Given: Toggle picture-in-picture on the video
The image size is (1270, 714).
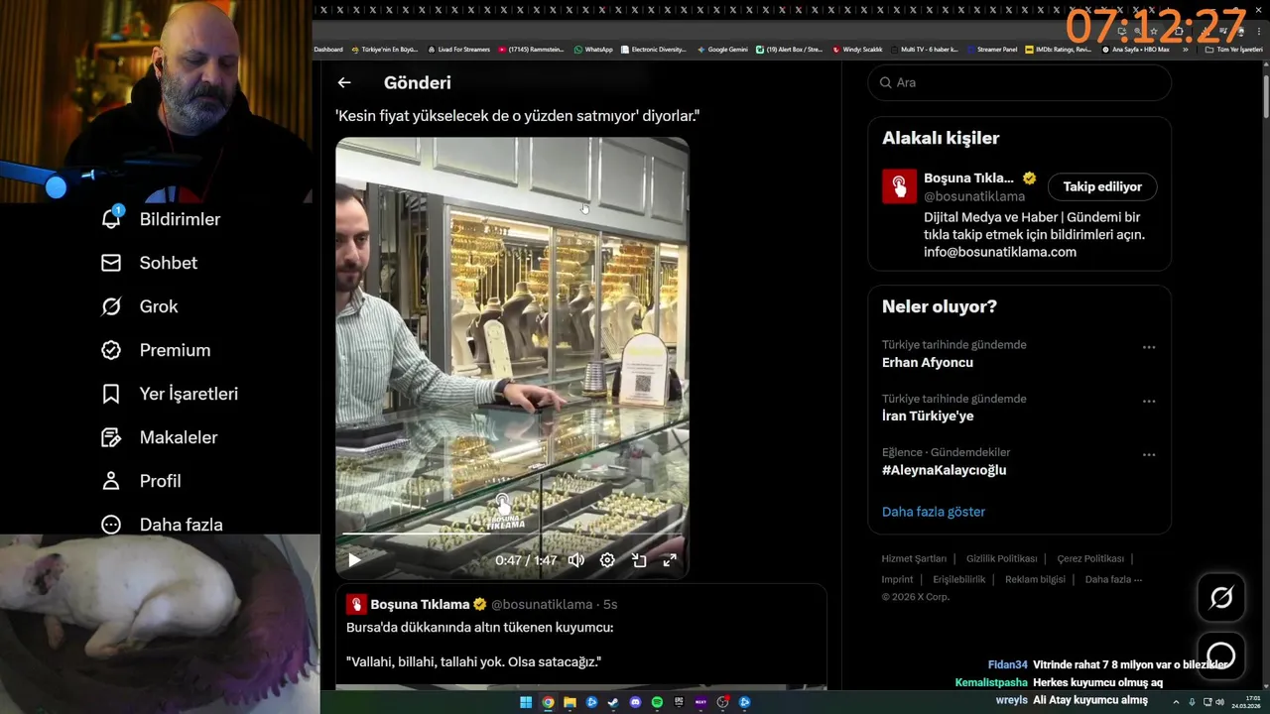Looking at the screenshot, I should [x=639, y=560].
